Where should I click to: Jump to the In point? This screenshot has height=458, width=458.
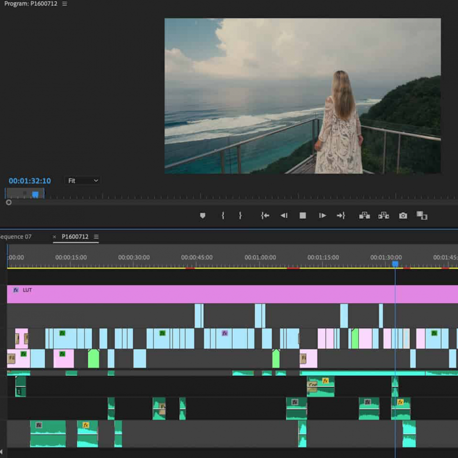click(265, 216)
